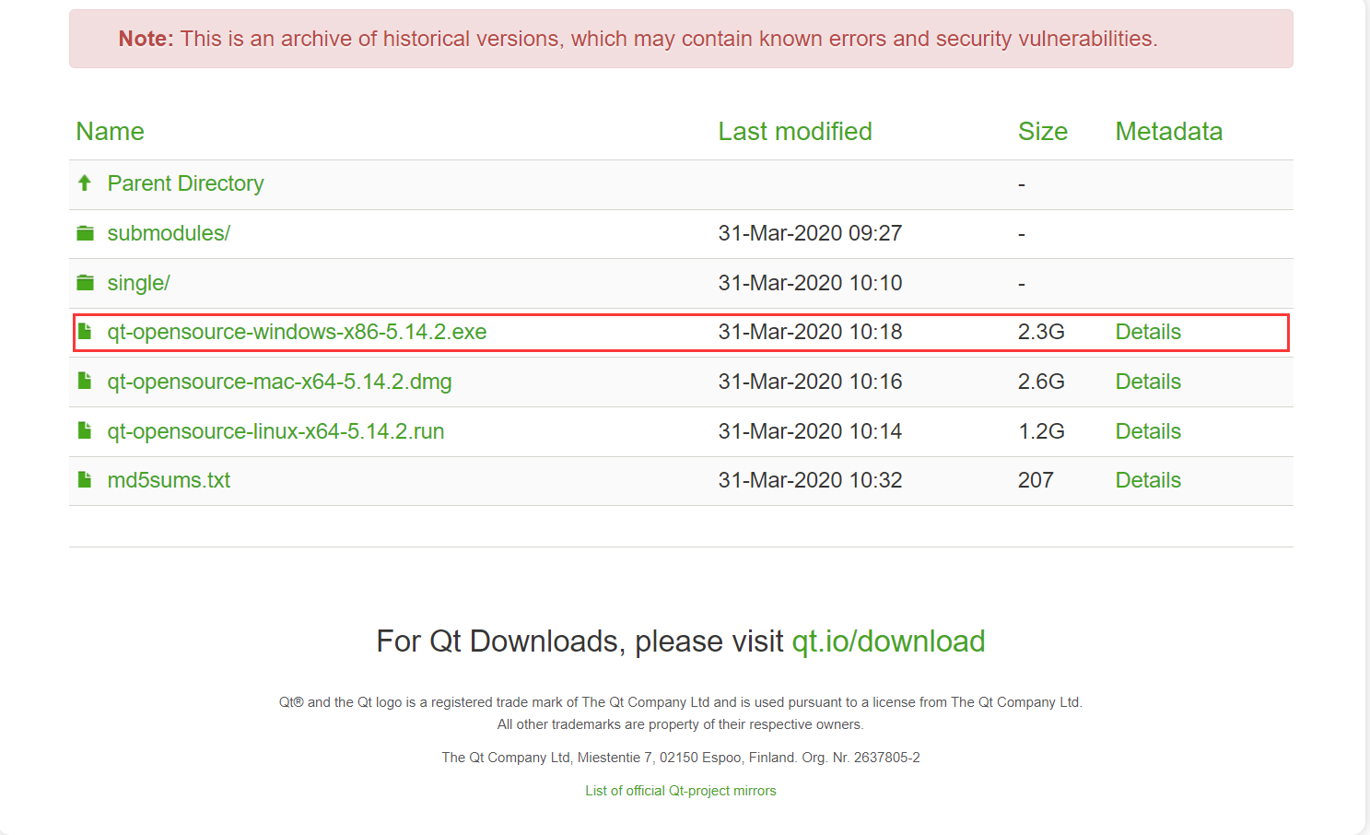This screenshot has height=835, width=1370.
Task: View Details for the linux run file
Action: pyautogui.click(x=1148, y=431)
